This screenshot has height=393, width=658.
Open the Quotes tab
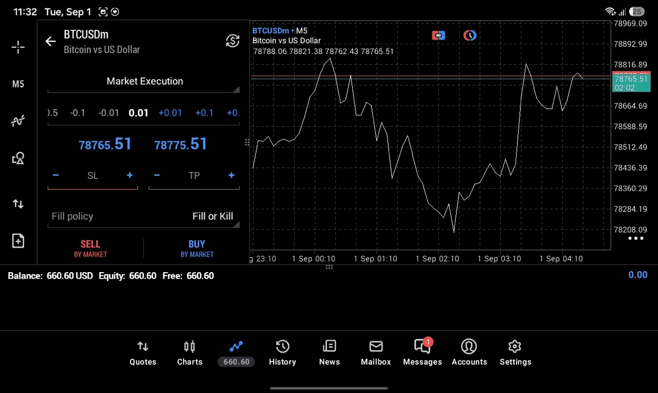coord(143,353)
